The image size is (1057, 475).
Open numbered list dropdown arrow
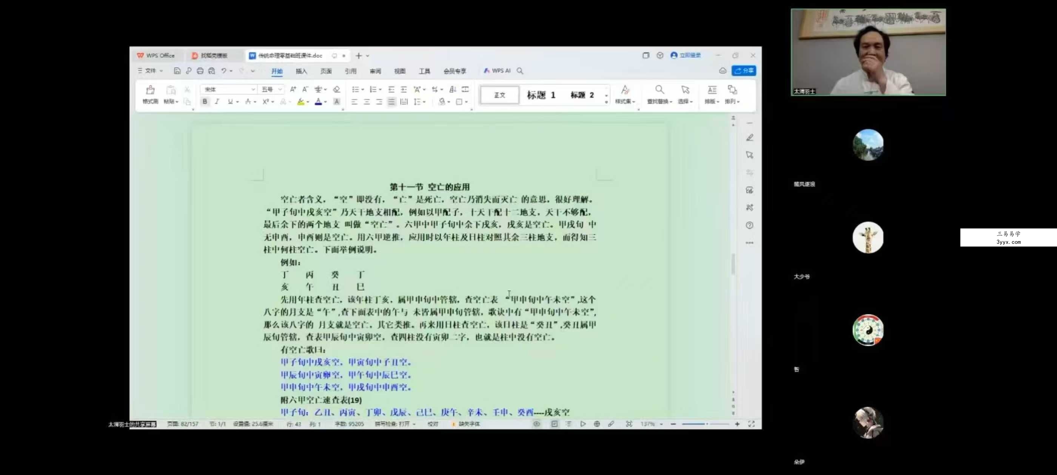[x=381, y=90]
